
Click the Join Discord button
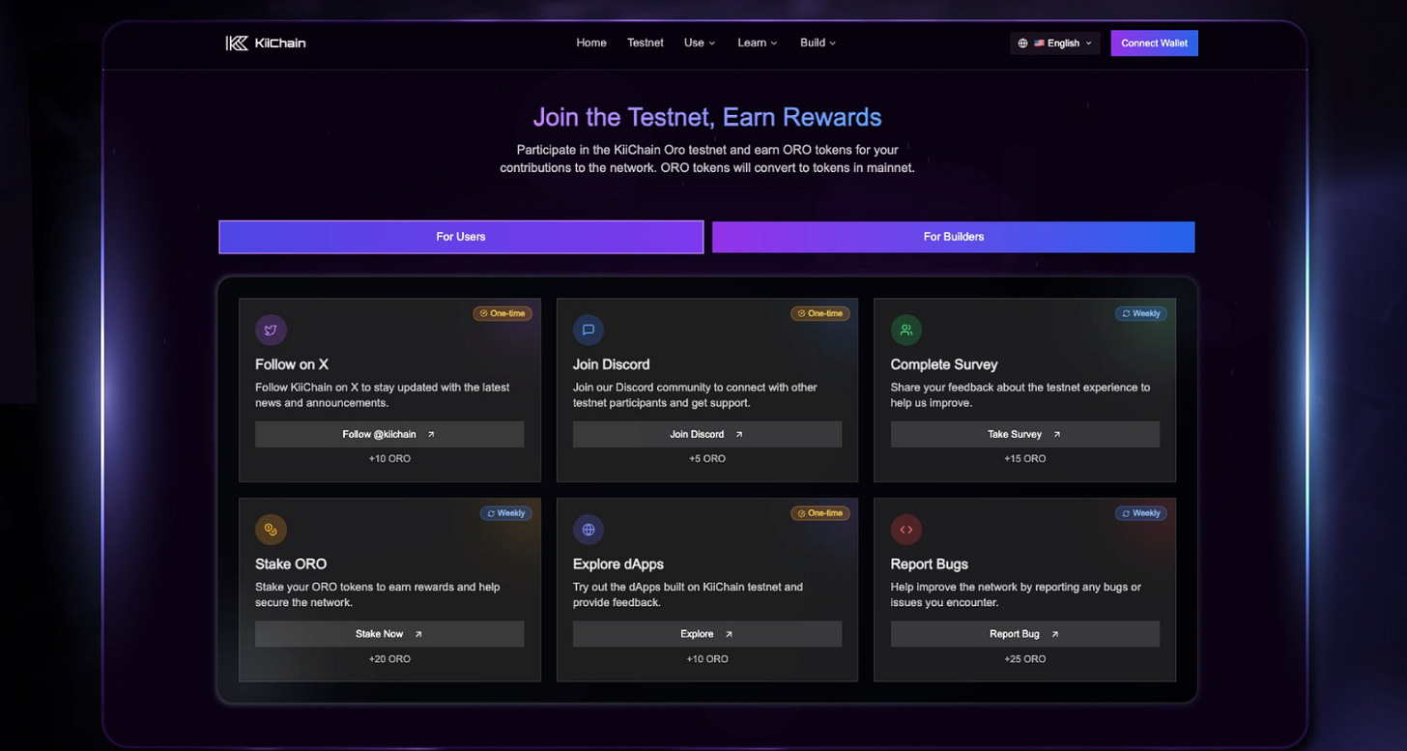coord(707,435)
